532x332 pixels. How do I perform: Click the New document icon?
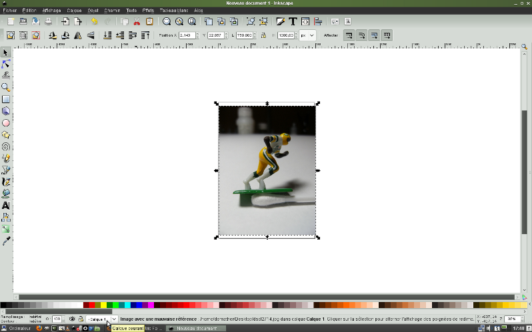11,21
